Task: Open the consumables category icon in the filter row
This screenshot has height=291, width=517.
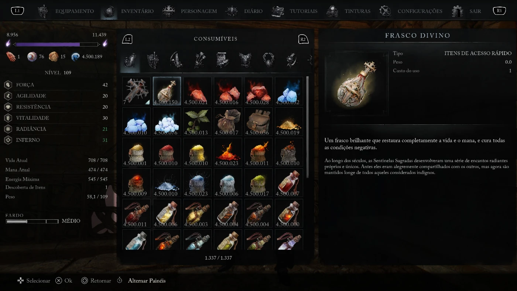Action: coord(130,60)
